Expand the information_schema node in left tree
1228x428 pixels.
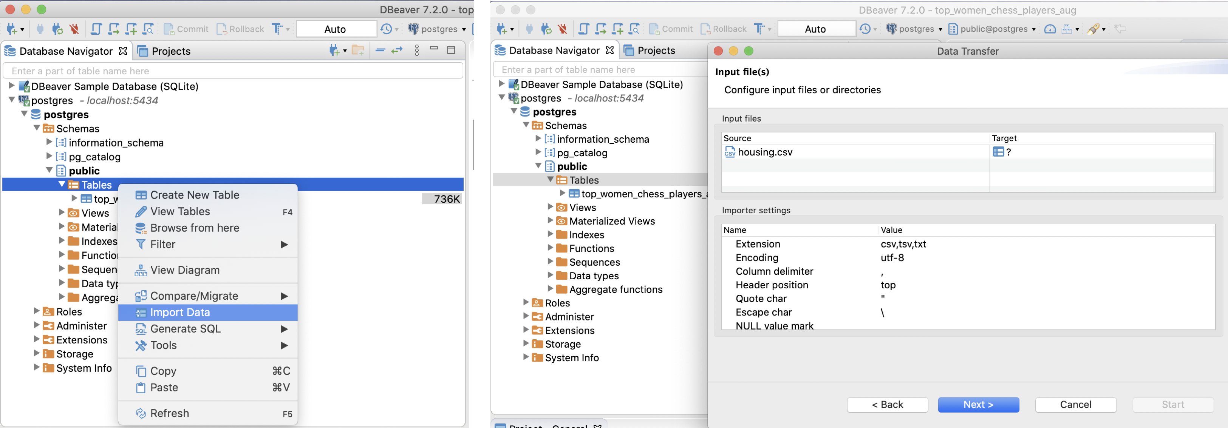click(x=49, y=142)
